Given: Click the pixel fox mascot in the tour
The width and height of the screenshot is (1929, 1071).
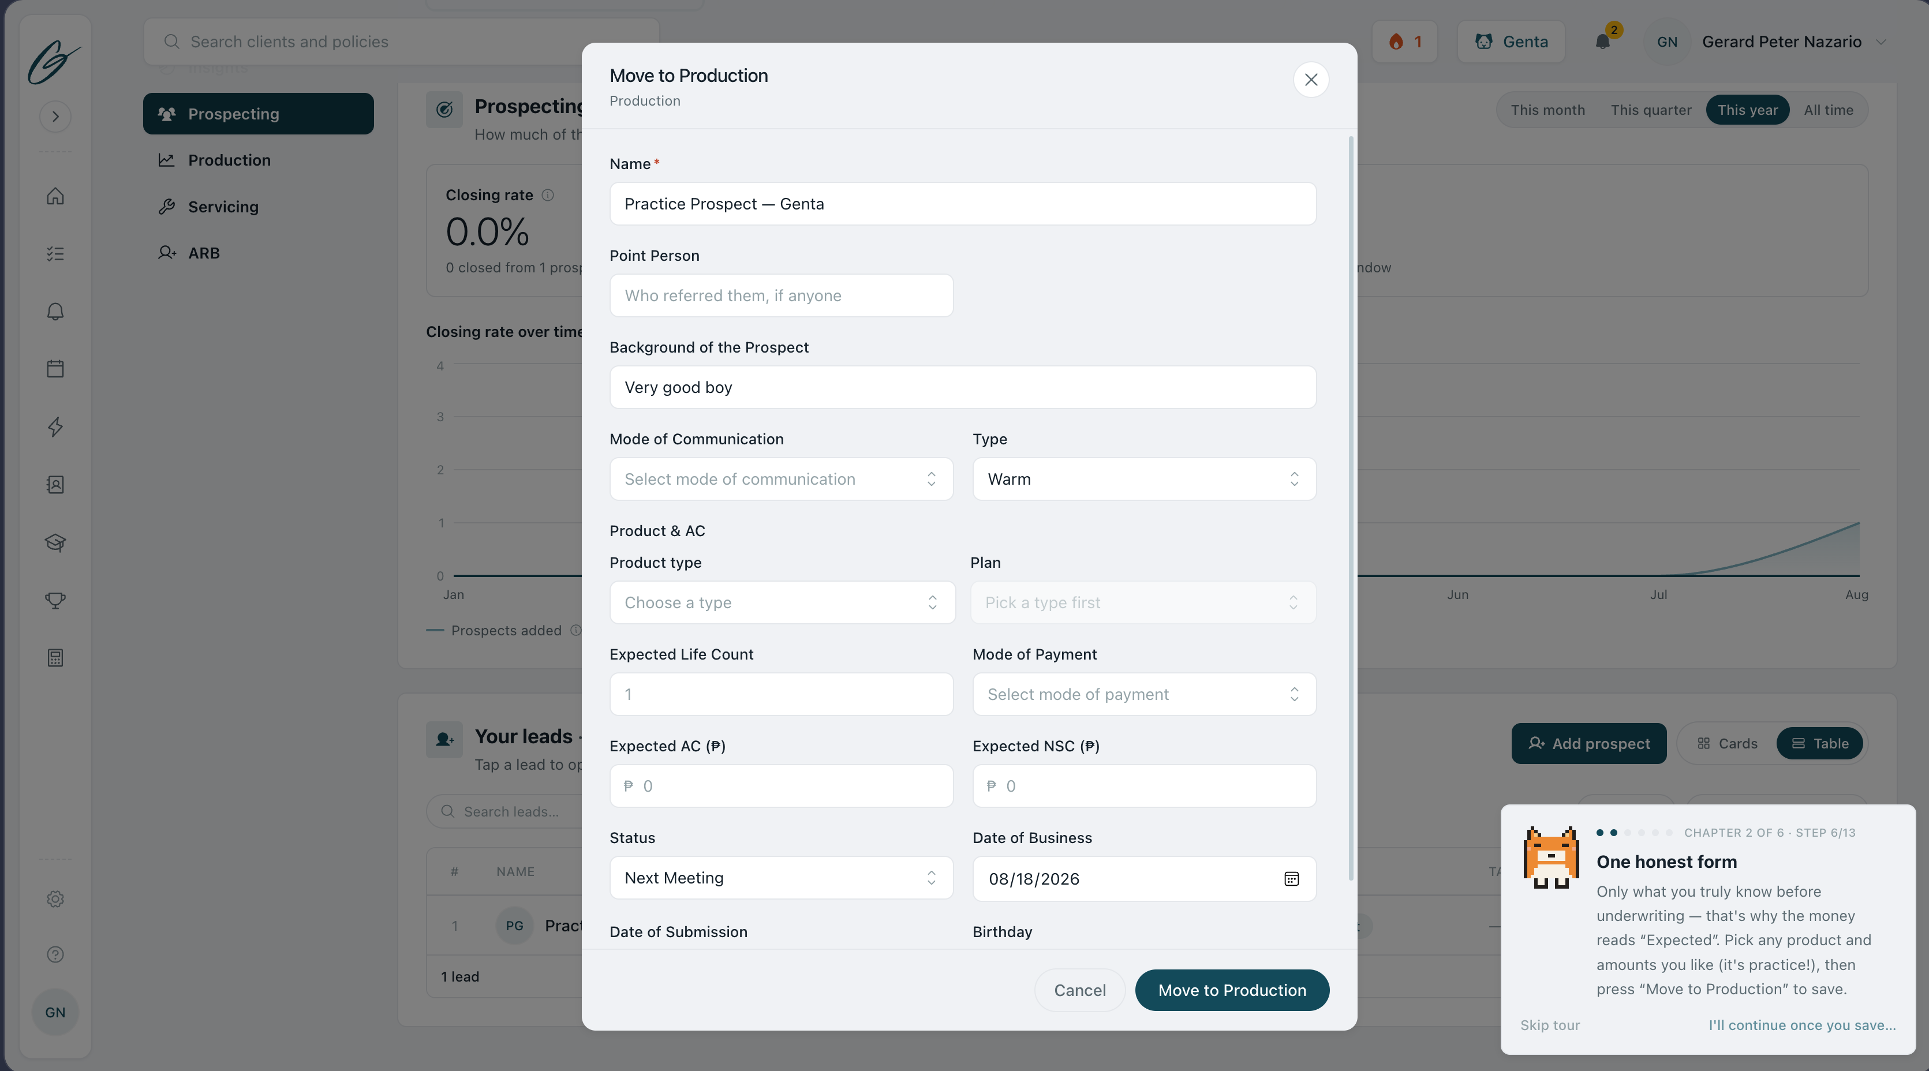Looking at the screenshot, I should 1551,857.
